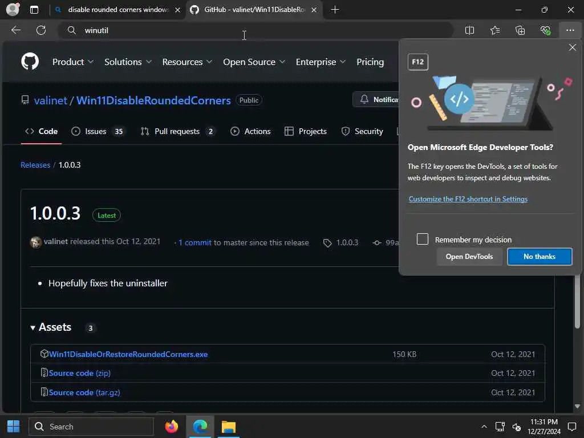584x438 pixels.
Task: Expand the Product menu
Action: tap(72, 62)
